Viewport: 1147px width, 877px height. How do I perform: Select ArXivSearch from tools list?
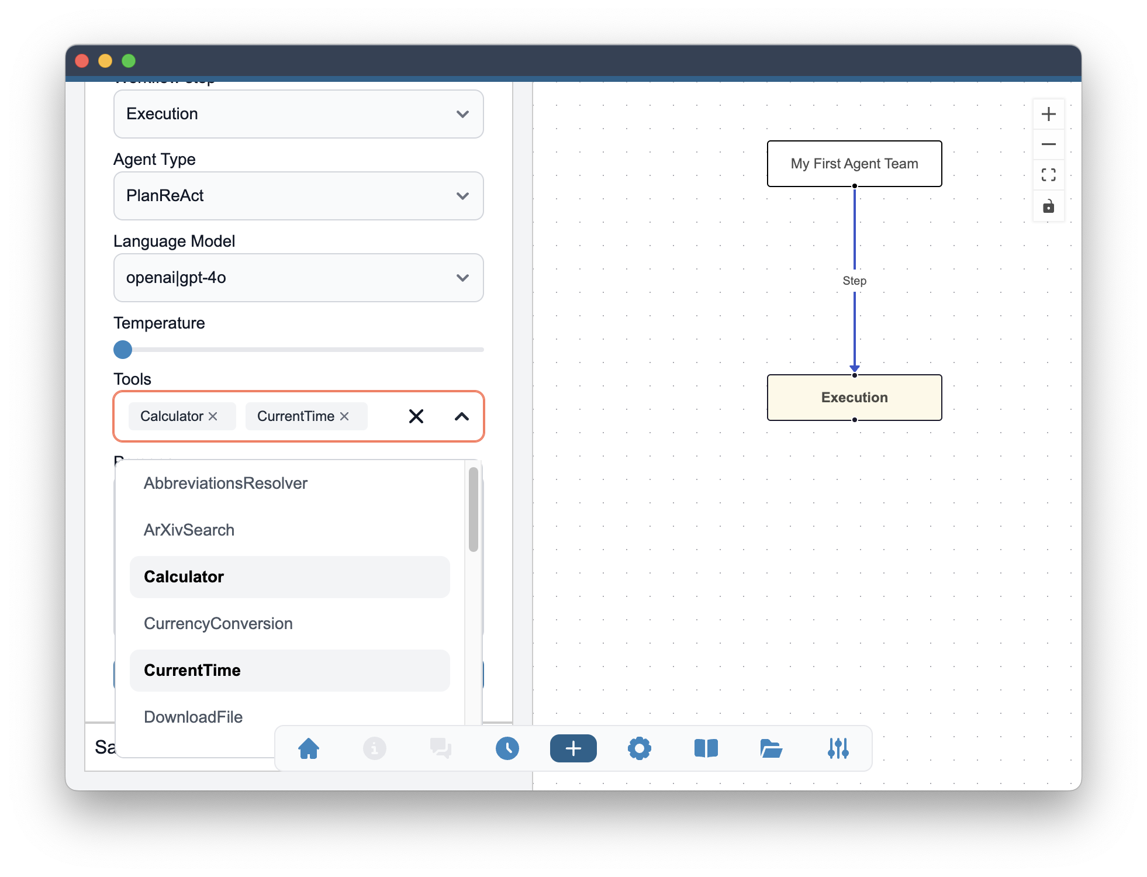[x=290, y=530]
